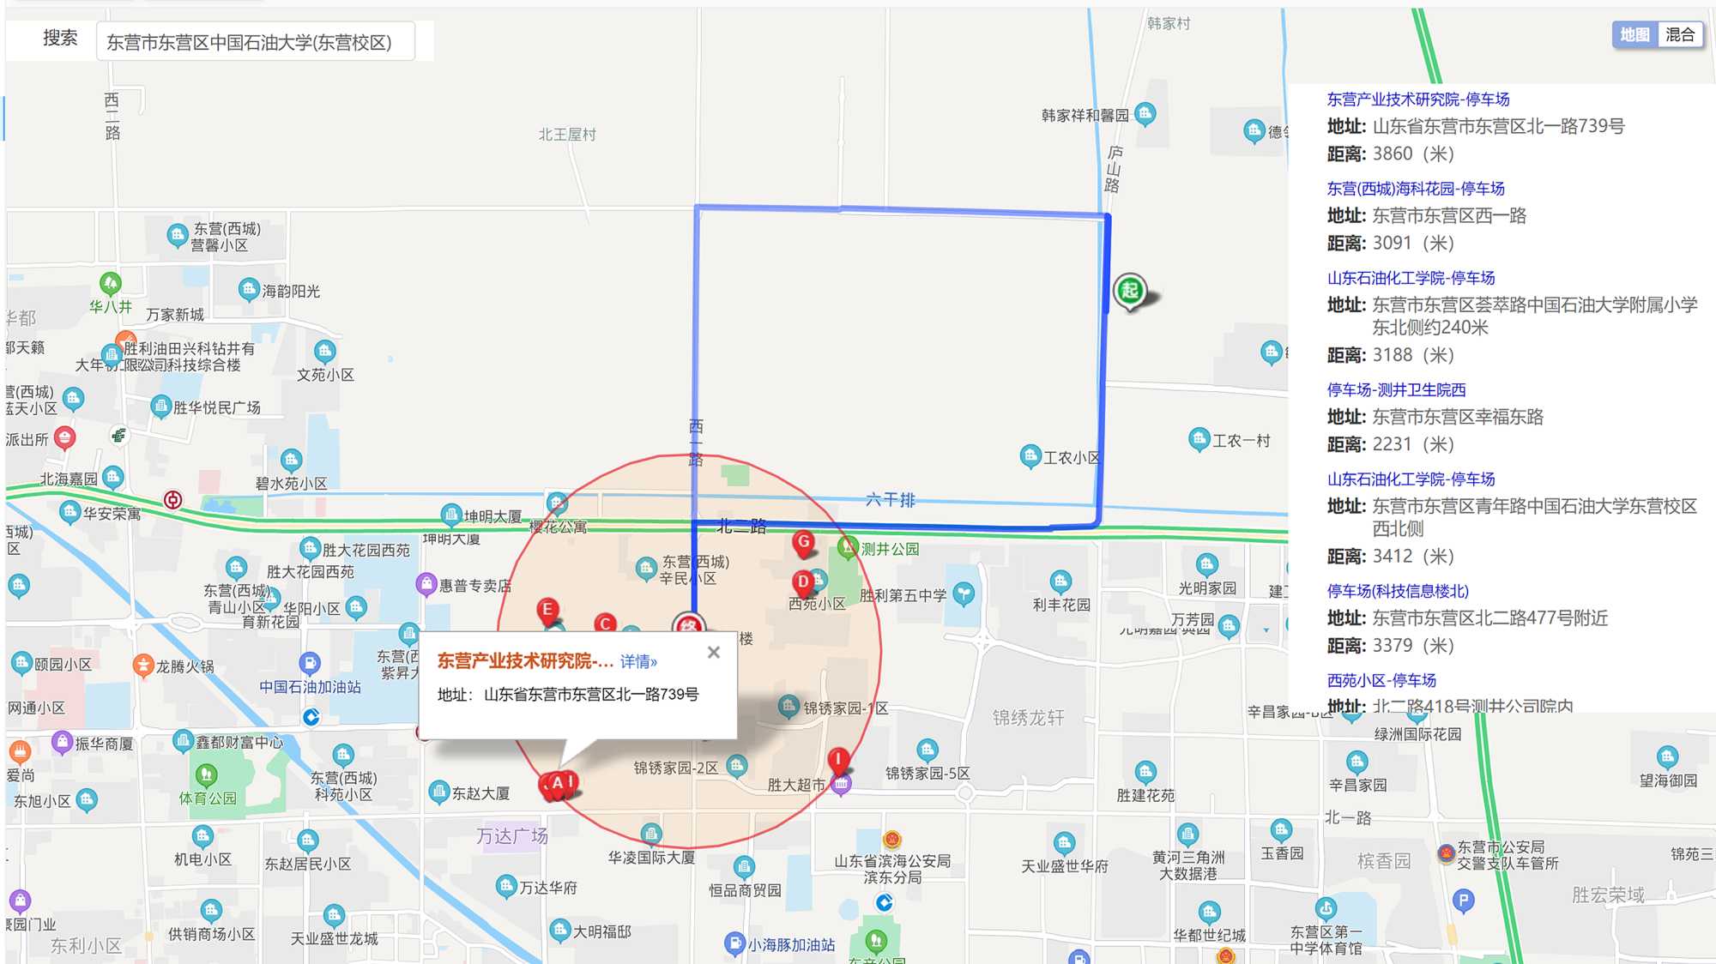Click red map marker I
The width and height of the screenshot is (1716, 964).
tap(838, 759)
